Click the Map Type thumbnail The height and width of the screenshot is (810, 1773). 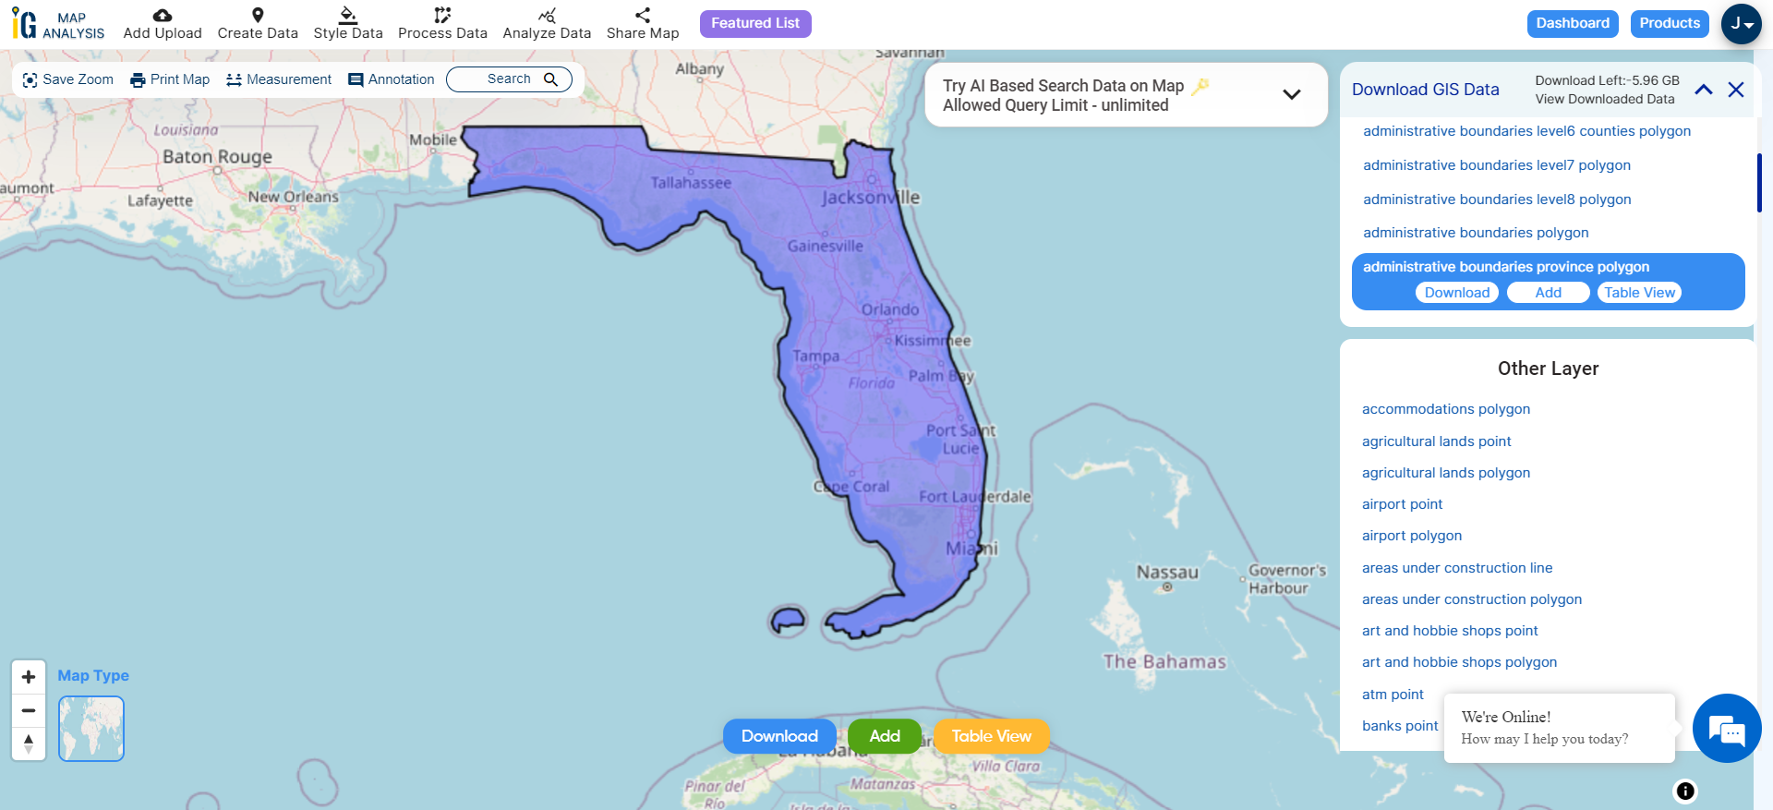pos(91,729)
